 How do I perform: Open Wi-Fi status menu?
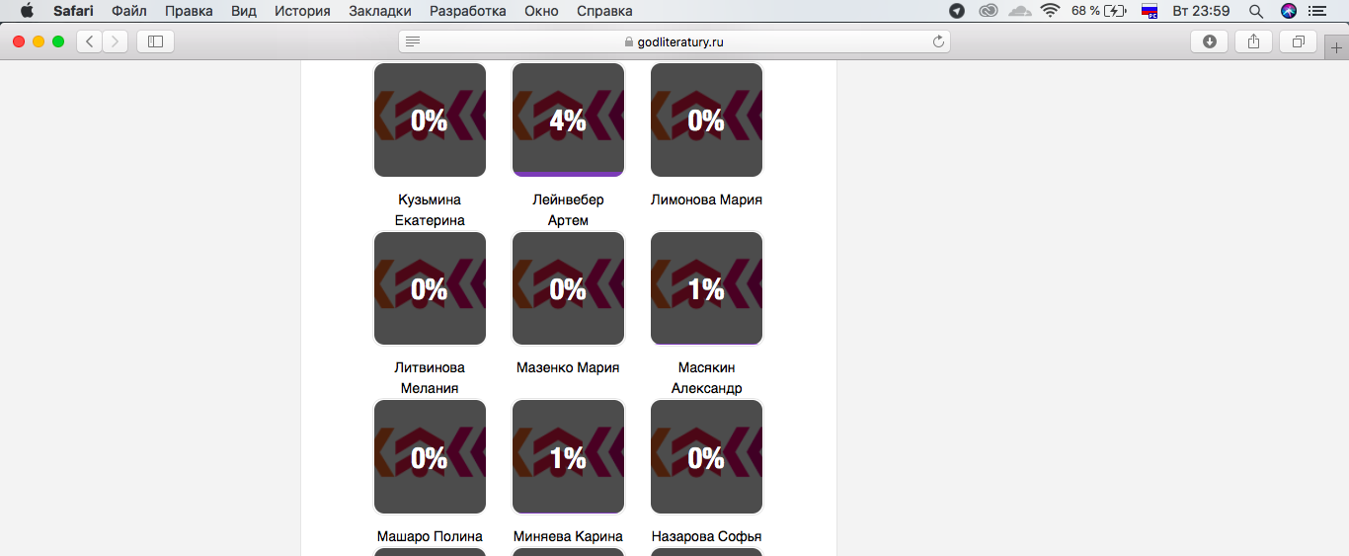(x=1050, y=11)
